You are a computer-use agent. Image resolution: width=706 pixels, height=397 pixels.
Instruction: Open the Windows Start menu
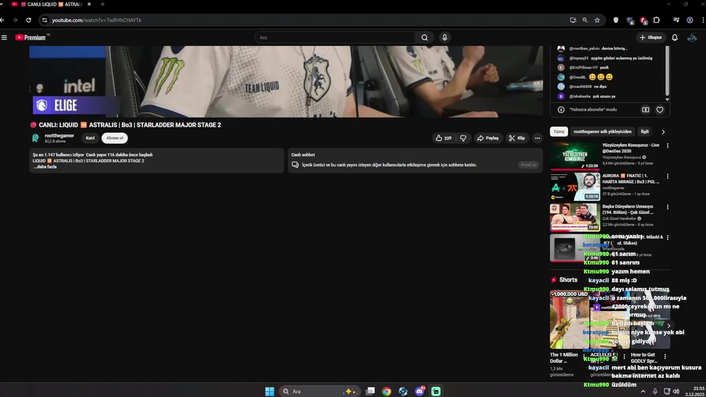pyautogui.click(x=269, y=391)
